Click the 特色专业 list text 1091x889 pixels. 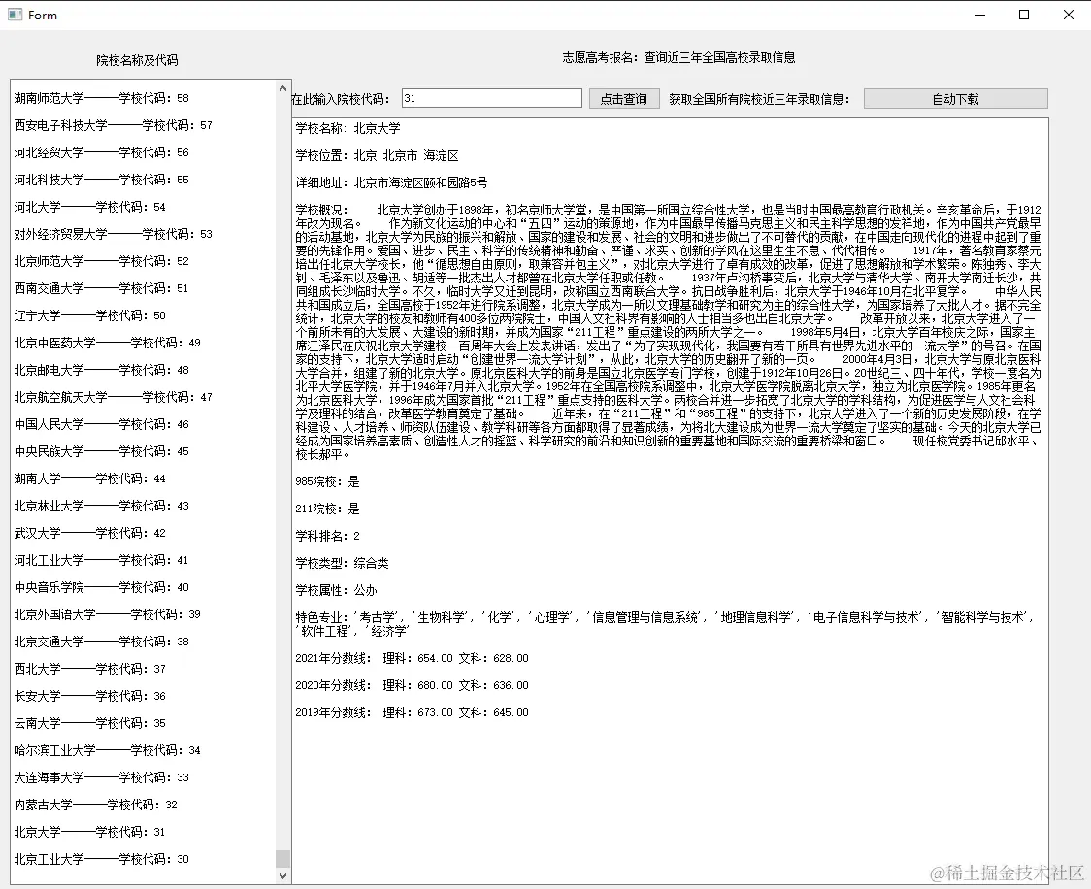[665, 623]
